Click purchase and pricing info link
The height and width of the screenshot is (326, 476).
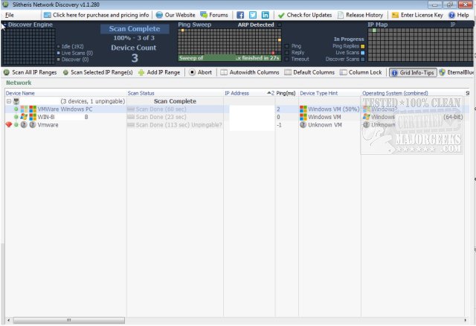point(96,15)
